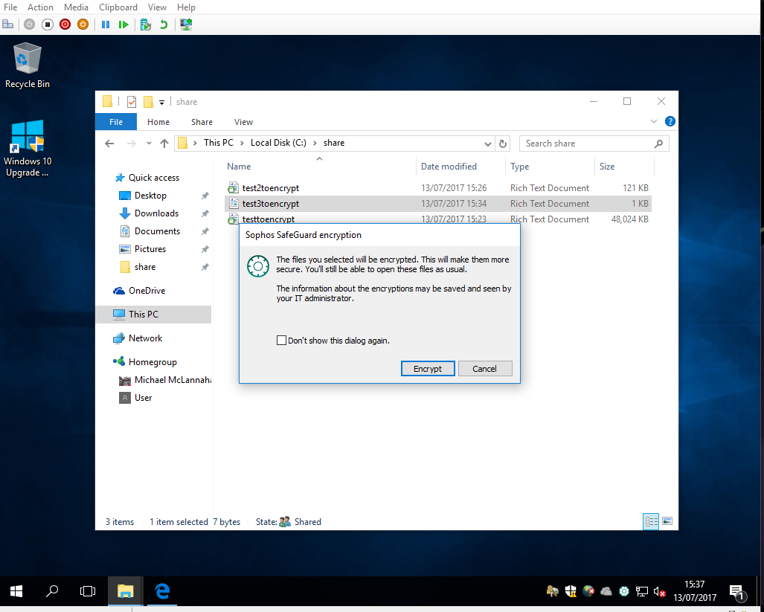Image resolution: width=764 pixels, height=612 pixels.
Task: Click the Properties quick access toolbar icon
Action: pyautogui.click(x=132, y=102)
